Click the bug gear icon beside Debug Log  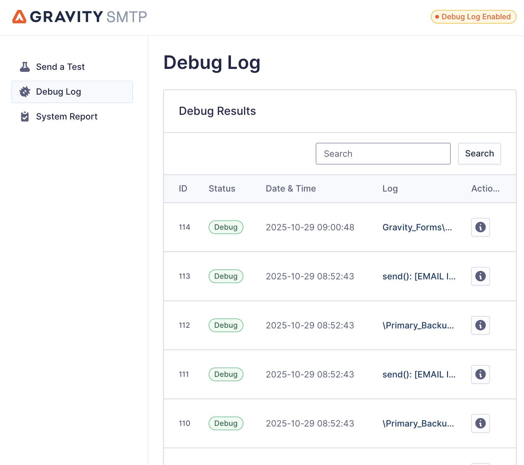(25, 92)
